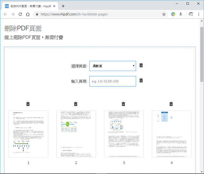The width and height of the screenshot is (204, 174).
Task: Click the colorful circular extension icon
Action: click(x=173, y=14)
